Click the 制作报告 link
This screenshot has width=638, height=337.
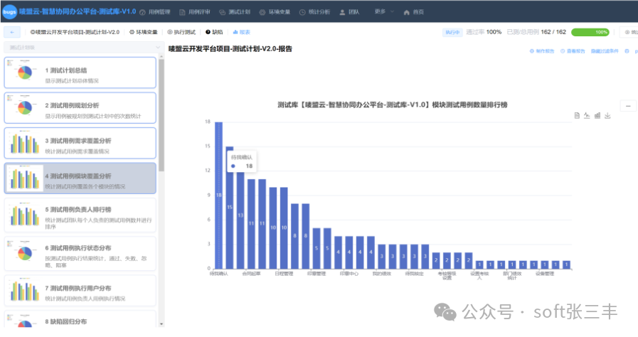pos(542,51)
